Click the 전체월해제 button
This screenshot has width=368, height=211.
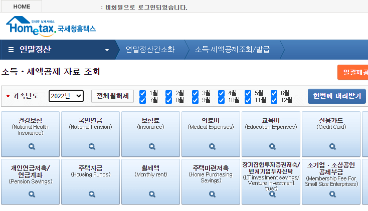pos(112,96)
